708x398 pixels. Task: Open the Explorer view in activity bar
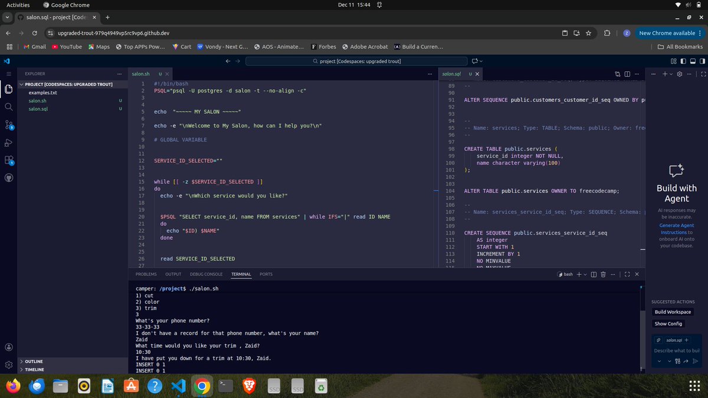click(8, 89)
